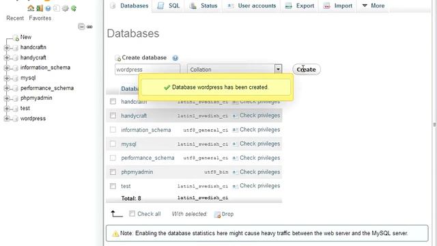The height and width of the screenshot is (246, 437).
Task: Click the Create button
Action: pyautogui.click(x=307, y=70)
